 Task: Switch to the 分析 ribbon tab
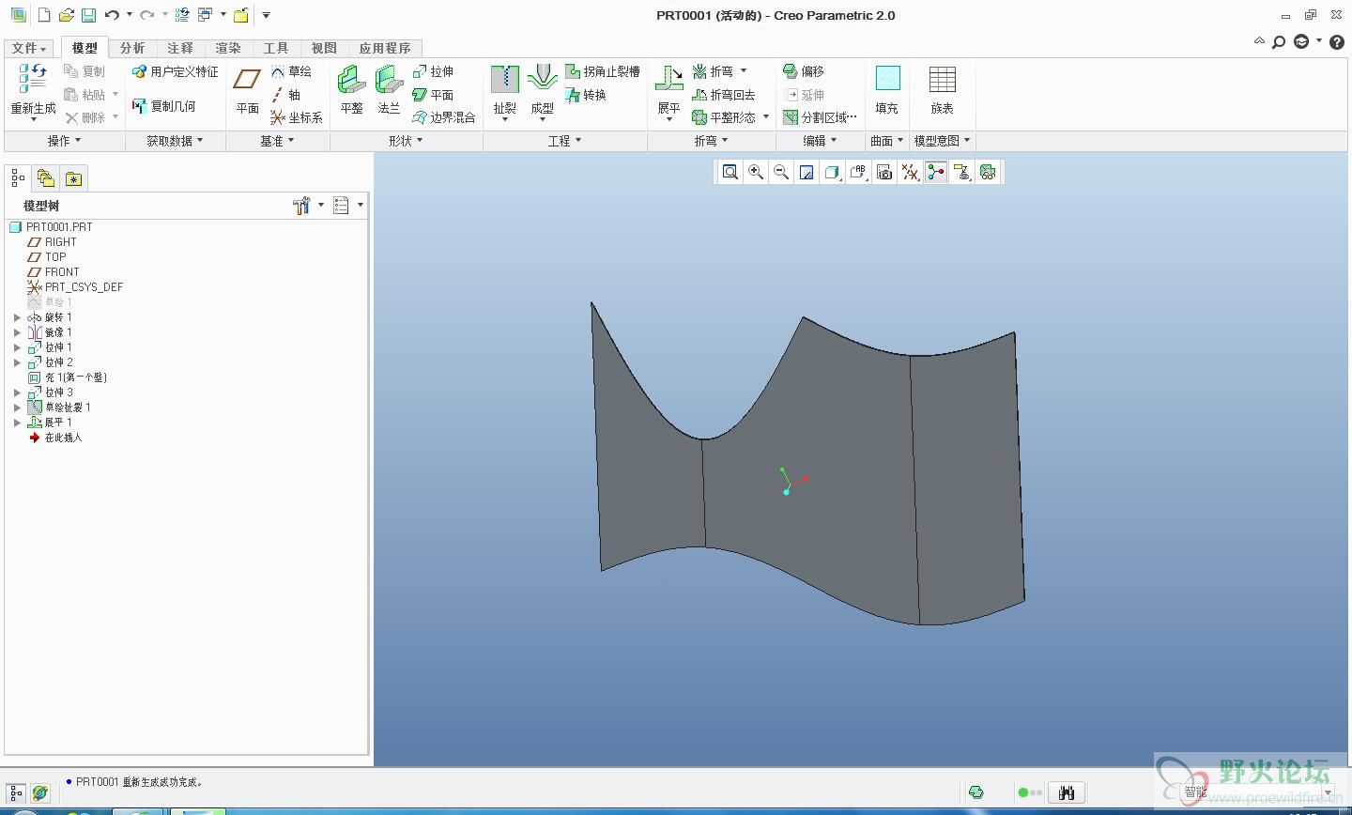[x=132, y=48]
